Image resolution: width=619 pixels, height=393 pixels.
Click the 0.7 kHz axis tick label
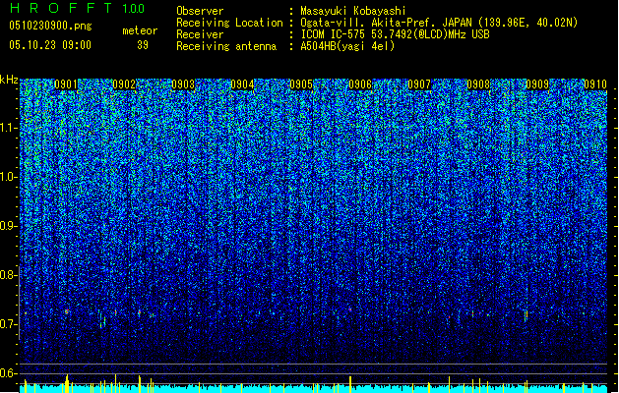[x=8, y=324]
